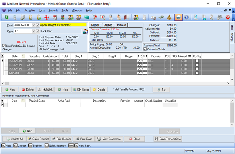Uncheck Co-Pay box for 3/9/2021 row

pyautogui.click(x=197, y=73)
